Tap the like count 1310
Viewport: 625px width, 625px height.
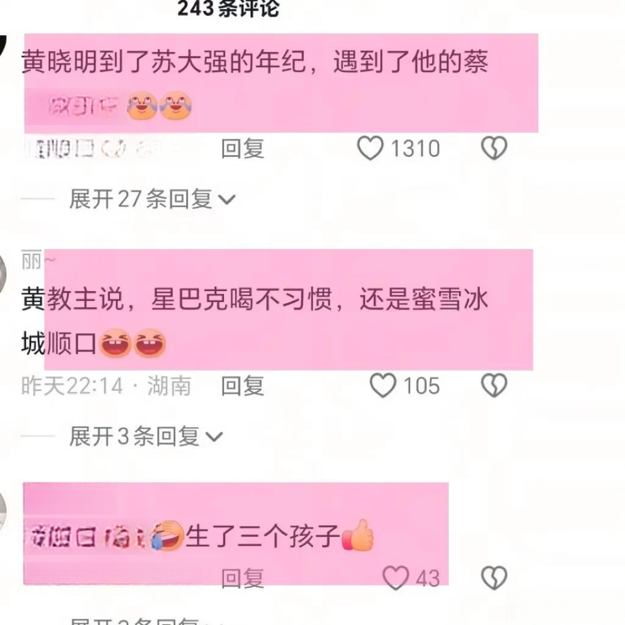pos(415,149)
